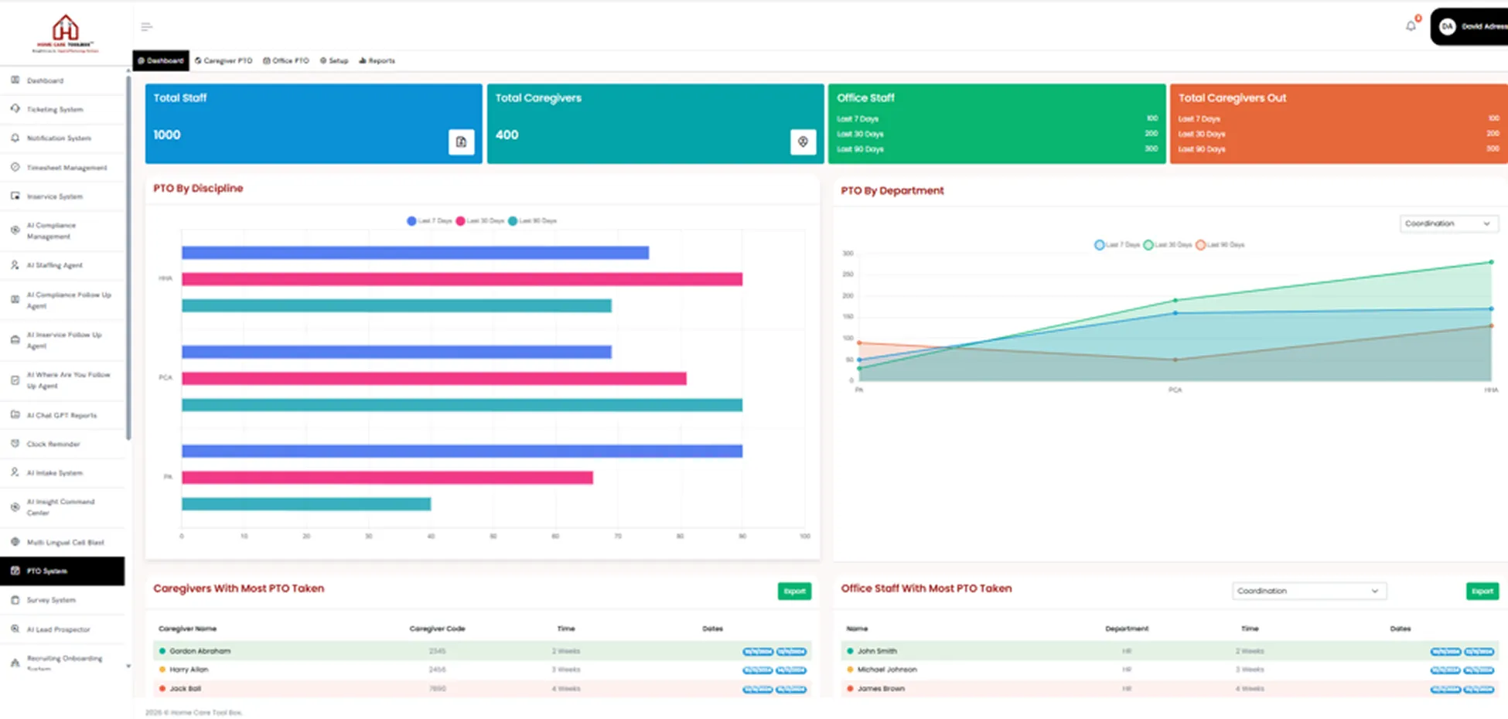Viewport: 1508px width, 719px height.
Task: Toggle the hamburger menu icon
Action: 146,27
